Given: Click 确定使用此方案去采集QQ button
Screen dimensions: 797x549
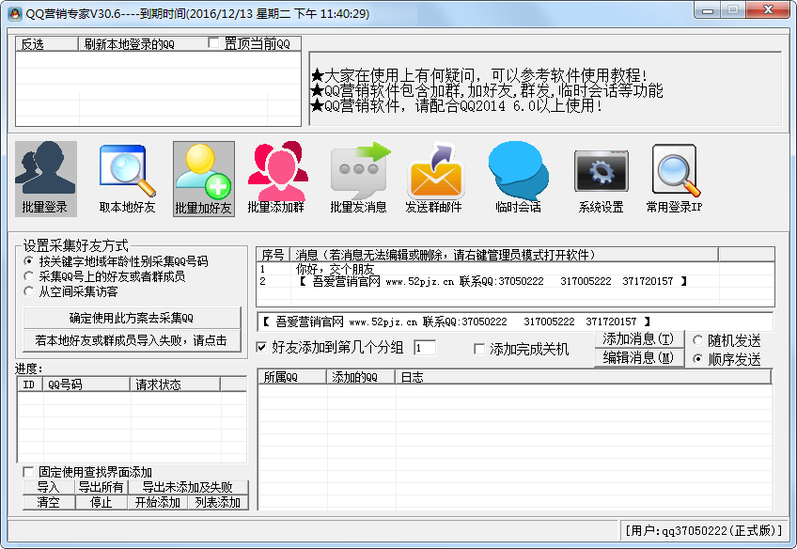Looking at the screenshot, I should (131, 318).
